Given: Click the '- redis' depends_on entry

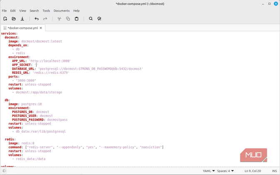Looking at the screenshot, I should (19, 53).
